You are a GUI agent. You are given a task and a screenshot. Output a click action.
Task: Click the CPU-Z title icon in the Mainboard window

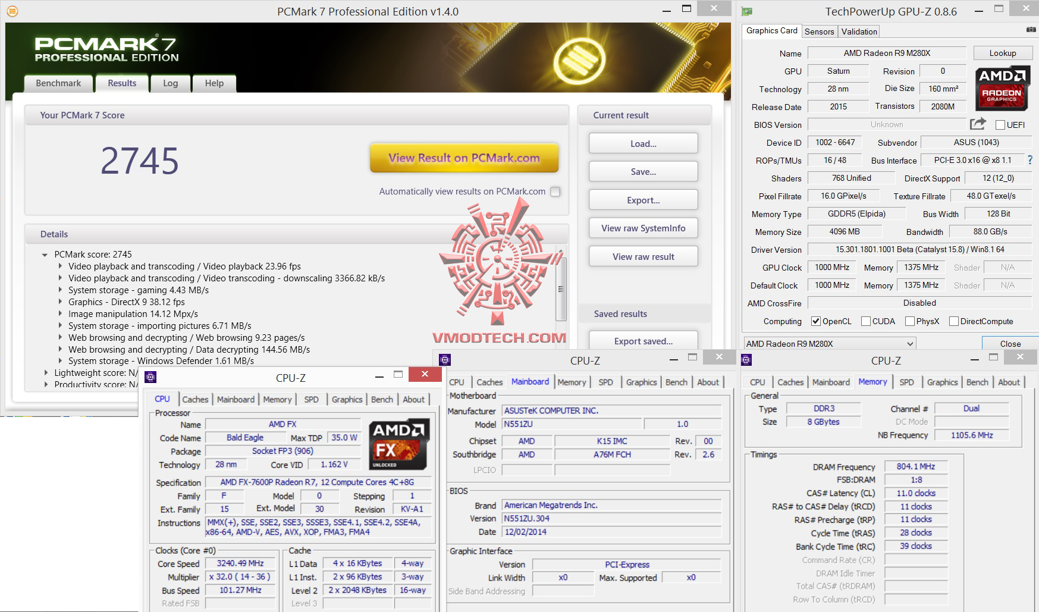(x=445, y=360)
